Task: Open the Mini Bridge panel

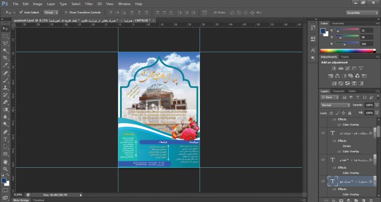Action: [21, 200]
